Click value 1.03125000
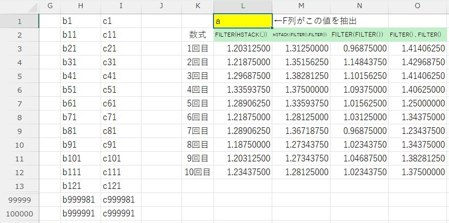449x223 pixels. tap(360, 117)
